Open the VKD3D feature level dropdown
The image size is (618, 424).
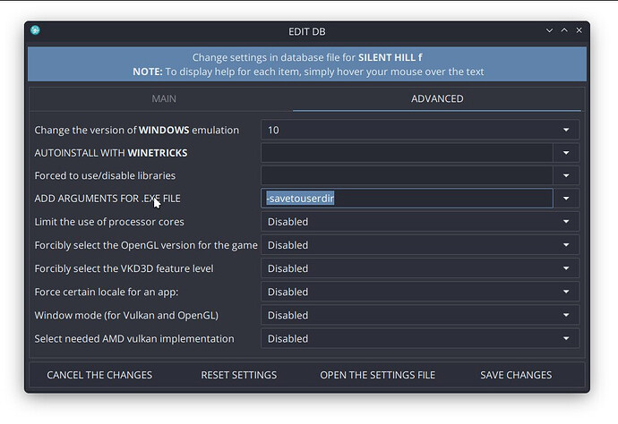pyautogui.click(x=419, y=268)
